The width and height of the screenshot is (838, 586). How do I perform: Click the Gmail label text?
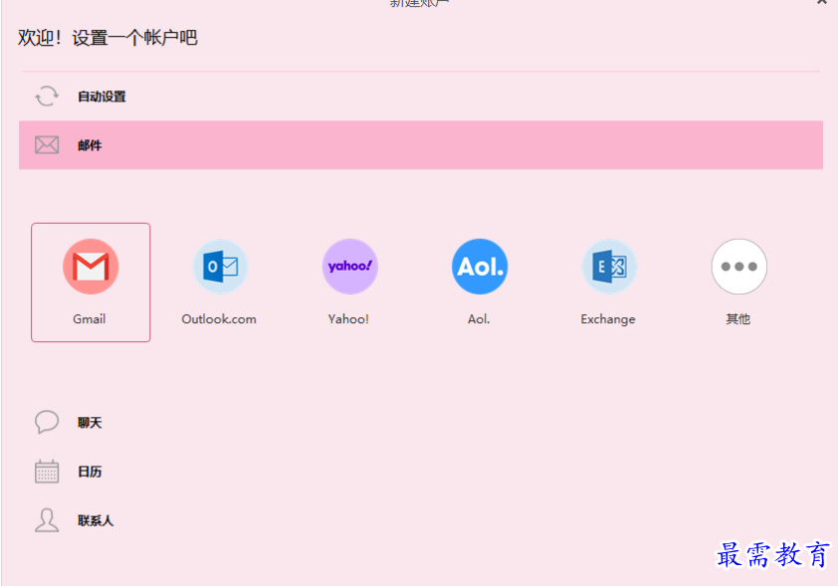90,319
